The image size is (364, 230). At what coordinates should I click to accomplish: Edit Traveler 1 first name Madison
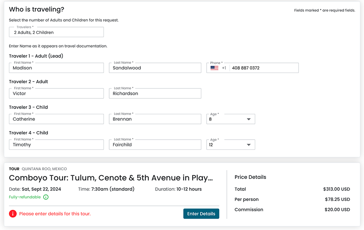point(56,68)
